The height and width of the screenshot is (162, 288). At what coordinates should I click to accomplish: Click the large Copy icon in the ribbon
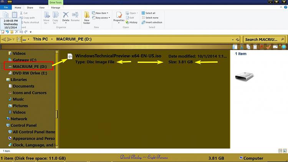click(x=5, y=15)
